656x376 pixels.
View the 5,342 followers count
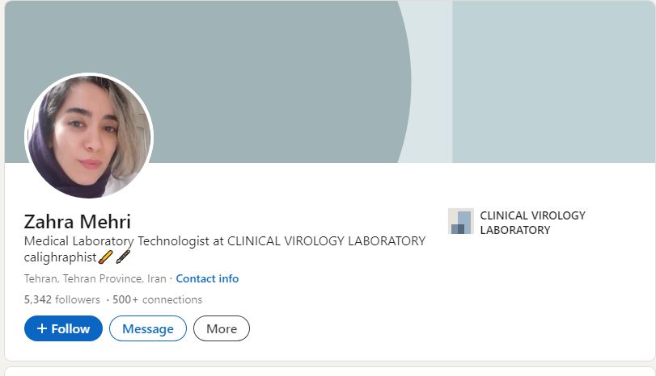[x=62, y=299]
